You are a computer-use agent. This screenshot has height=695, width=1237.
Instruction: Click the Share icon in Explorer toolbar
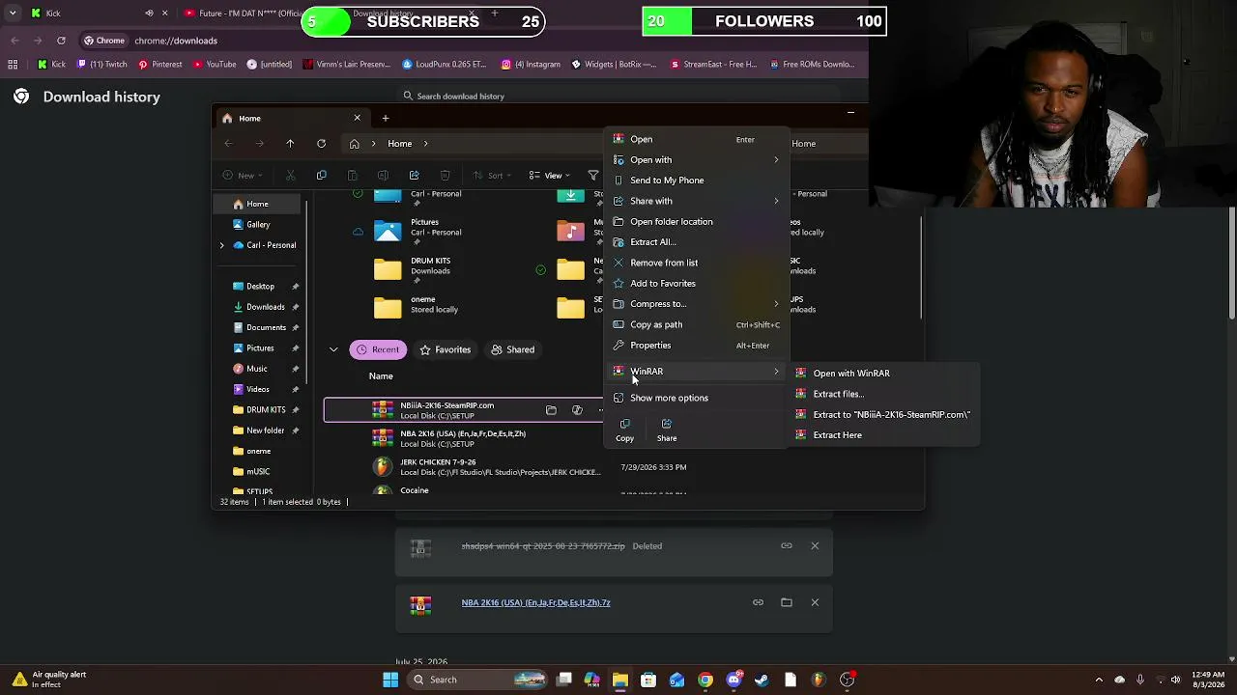tap(414, 176)
